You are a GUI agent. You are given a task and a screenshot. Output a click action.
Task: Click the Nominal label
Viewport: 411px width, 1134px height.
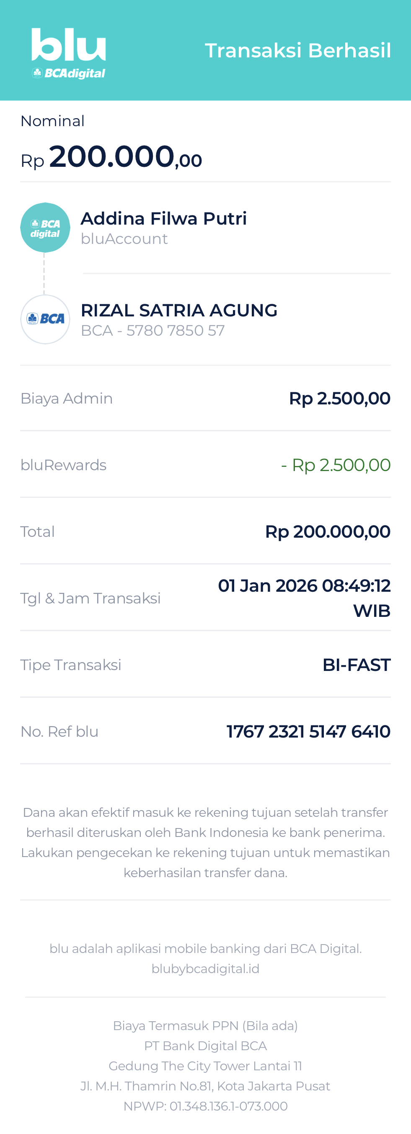52,121
